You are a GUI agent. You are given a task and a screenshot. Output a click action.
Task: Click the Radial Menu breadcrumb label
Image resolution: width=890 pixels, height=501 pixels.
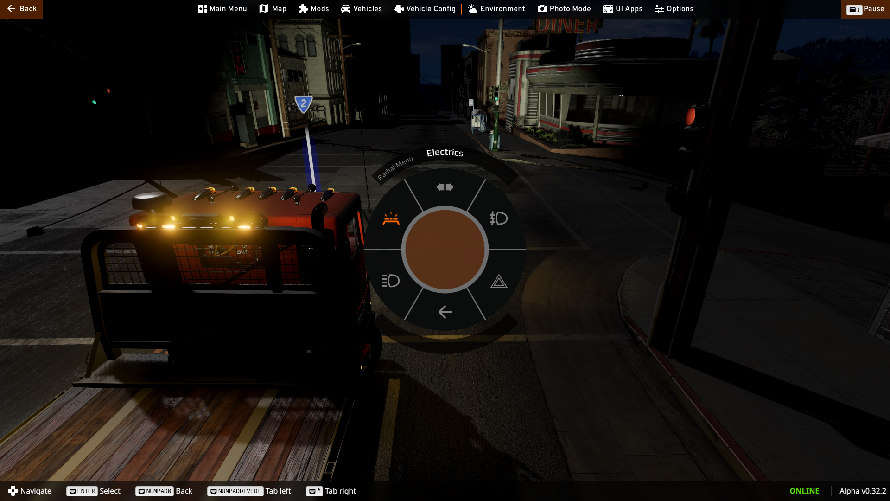pos(395,168)
